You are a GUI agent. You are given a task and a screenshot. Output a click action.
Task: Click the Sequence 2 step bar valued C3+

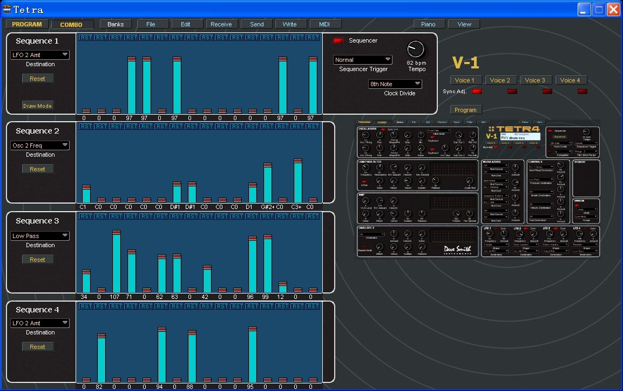pos(298,181)
